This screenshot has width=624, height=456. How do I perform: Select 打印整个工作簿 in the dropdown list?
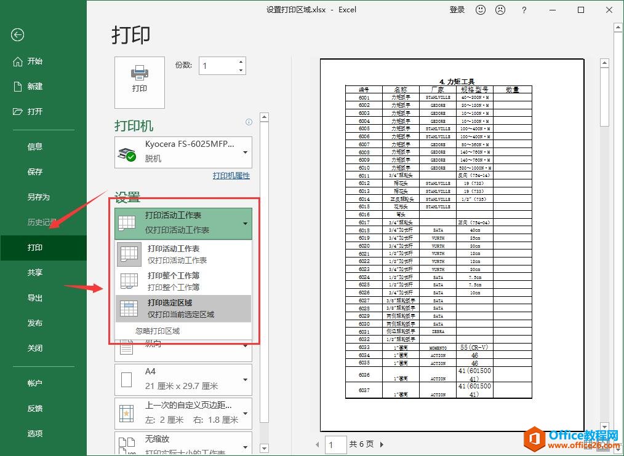[183, 281]
